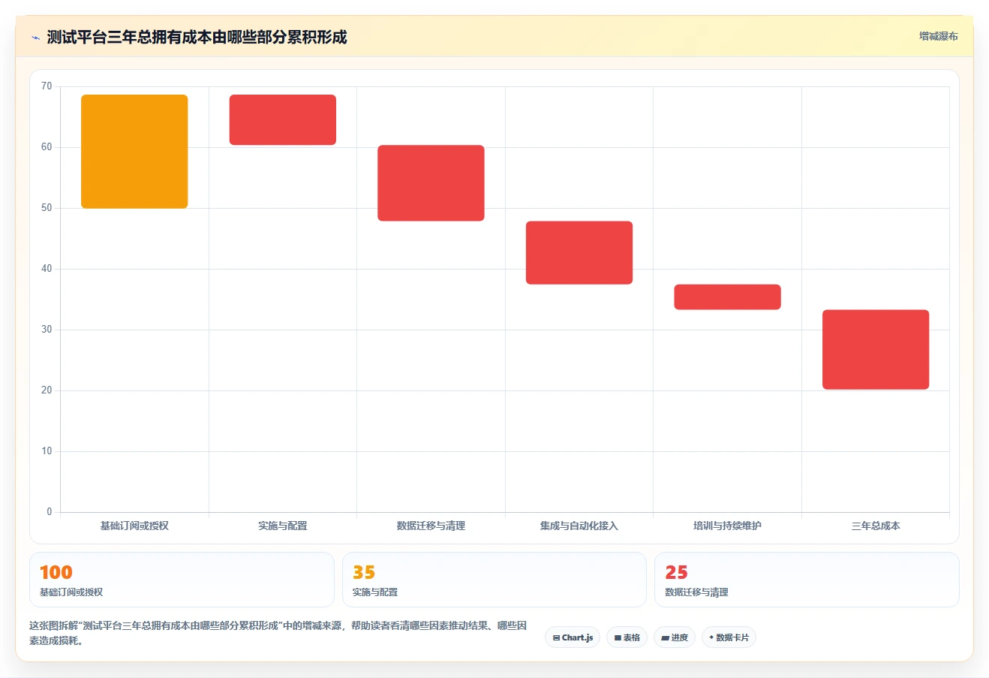The height and width of the screenshot is (678, 989).
Task: Click the x-axis label 实施与配置
Action: pos(283,526)
